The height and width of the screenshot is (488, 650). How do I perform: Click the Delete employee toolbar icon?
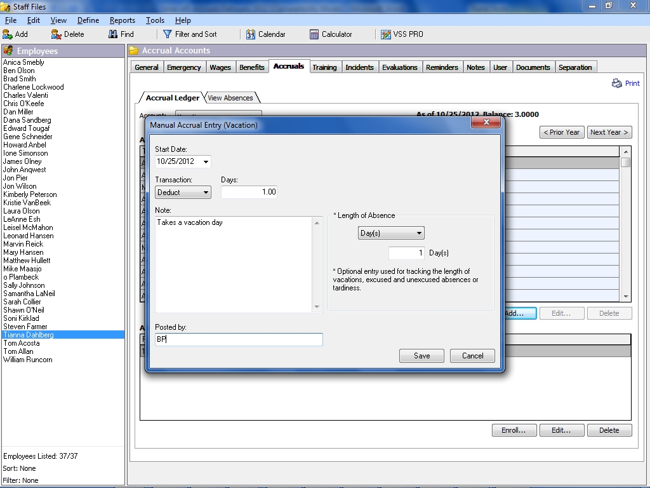pos(56,34)
